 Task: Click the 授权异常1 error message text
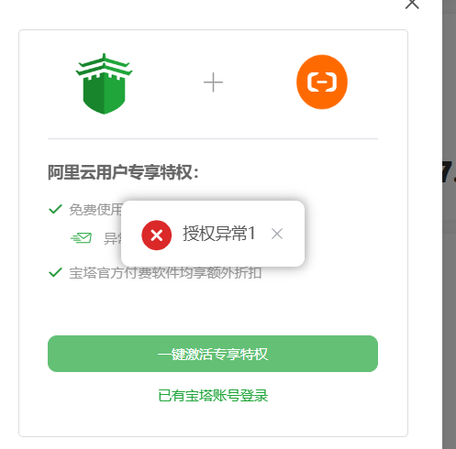tap(219, 234)
